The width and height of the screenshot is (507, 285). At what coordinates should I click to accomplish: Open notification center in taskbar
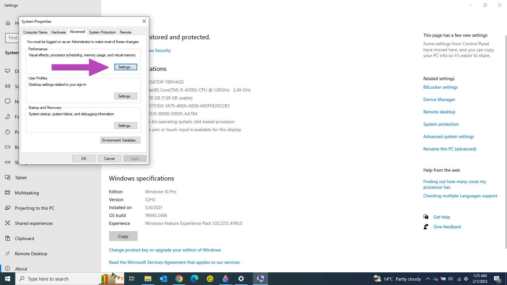[x=497, y=279]
